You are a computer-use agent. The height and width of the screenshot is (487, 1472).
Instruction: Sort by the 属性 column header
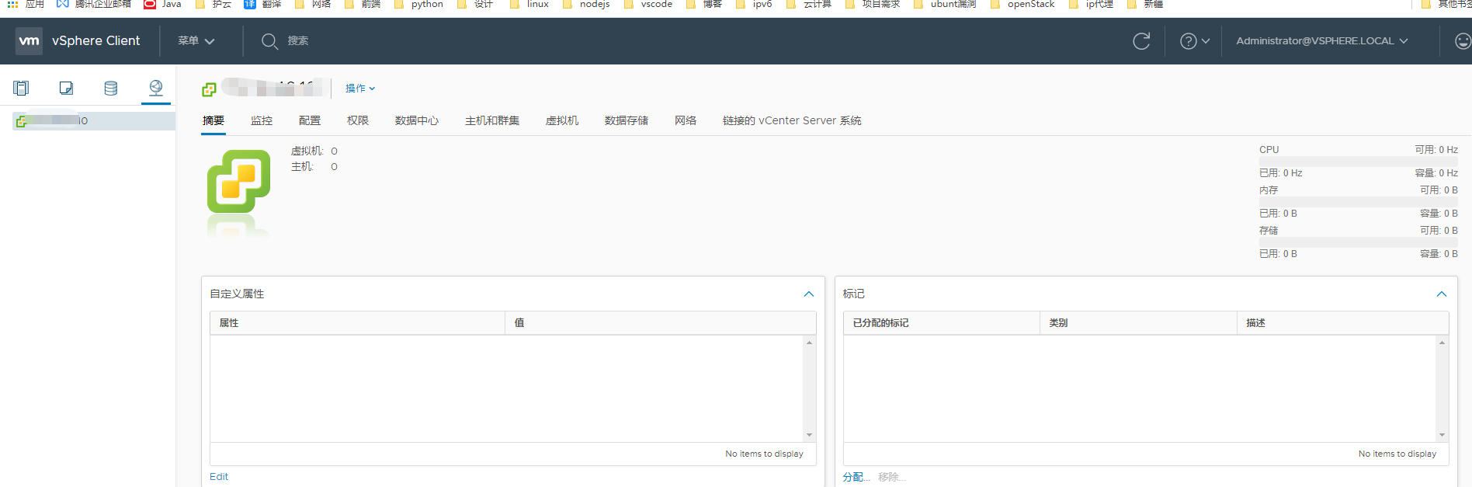358,323
